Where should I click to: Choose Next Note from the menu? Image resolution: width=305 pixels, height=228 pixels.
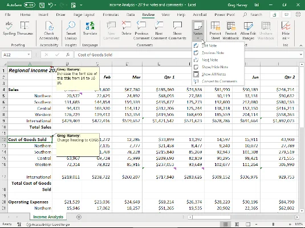(x=218, y=60)
